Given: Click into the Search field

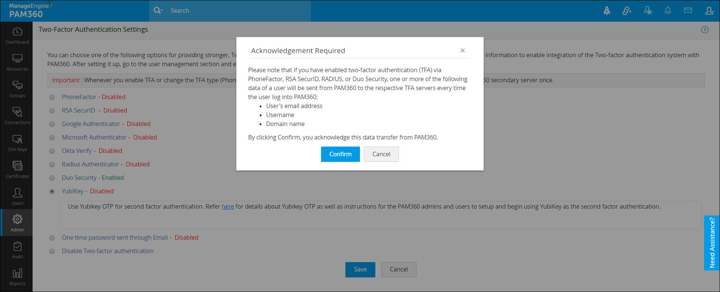Looking at the screenshot, I should click(x=238, y=10).
